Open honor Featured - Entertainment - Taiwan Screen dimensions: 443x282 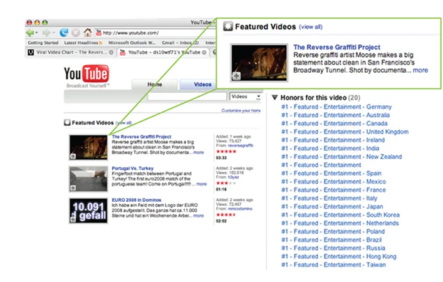[x=334, y=264]
